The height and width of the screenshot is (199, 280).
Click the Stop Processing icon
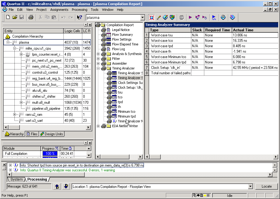pyautogui.click(x=181, y=17)
